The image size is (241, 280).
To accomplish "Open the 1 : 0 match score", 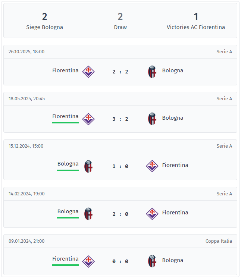I will pos(120,166).
